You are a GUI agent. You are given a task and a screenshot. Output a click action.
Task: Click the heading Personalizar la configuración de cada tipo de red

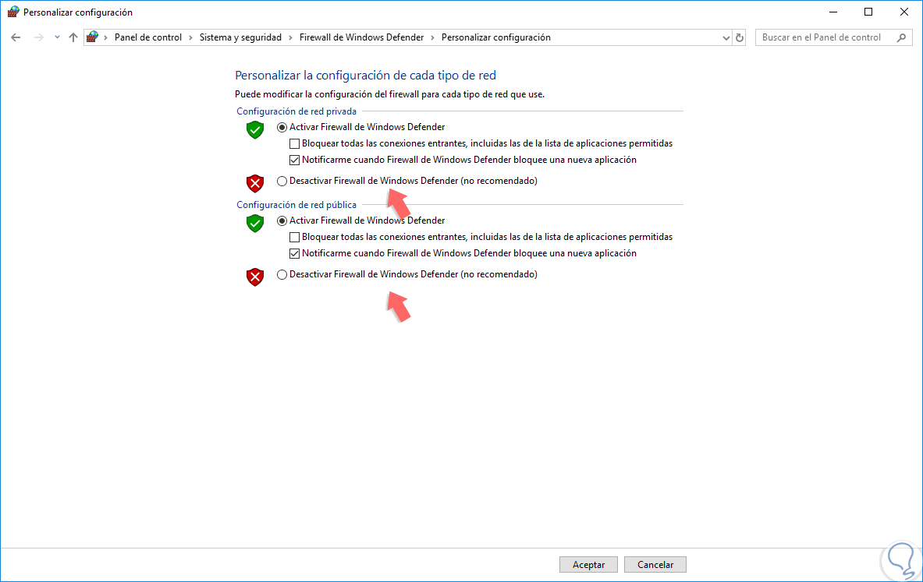[365, 76]
